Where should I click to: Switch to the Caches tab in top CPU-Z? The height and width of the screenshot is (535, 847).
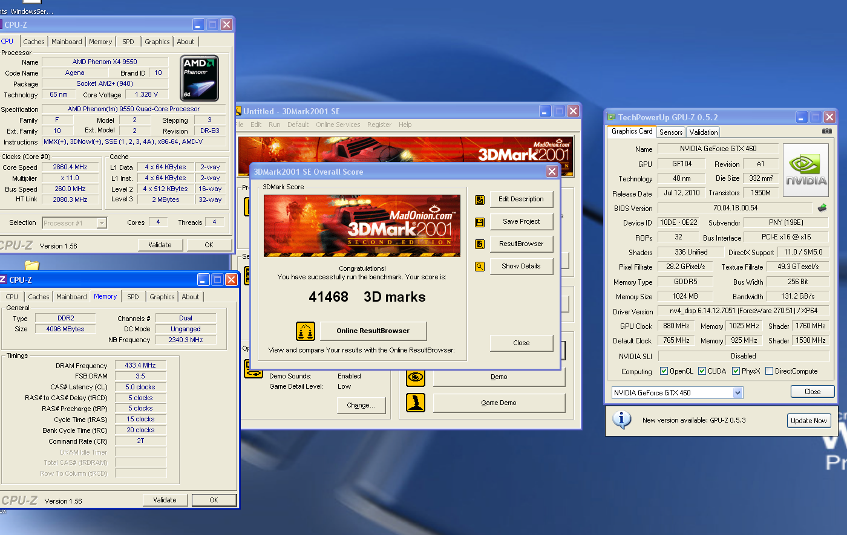[34, 42]
